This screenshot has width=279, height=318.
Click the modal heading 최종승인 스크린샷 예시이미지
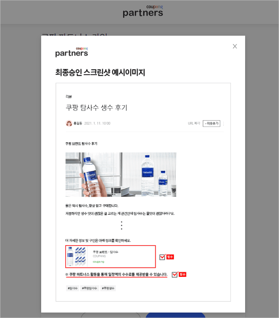coord(100,72)
